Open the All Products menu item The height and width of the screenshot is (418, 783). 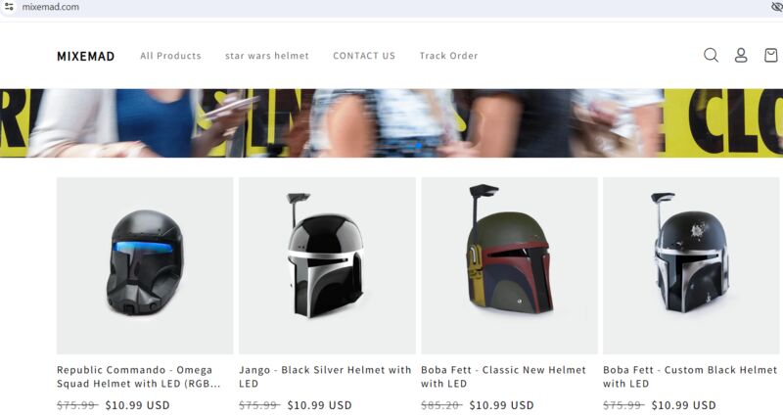[170, 56]
